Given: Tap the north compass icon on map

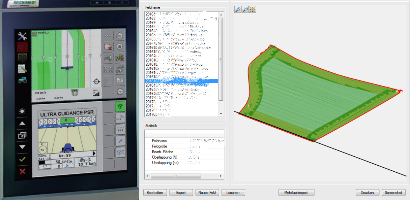Looking at the screenshot, I should pos(97,81).
